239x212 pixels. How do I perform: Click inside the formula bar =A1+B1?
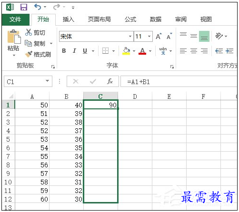pyautogui.click(x=179, y=82)
